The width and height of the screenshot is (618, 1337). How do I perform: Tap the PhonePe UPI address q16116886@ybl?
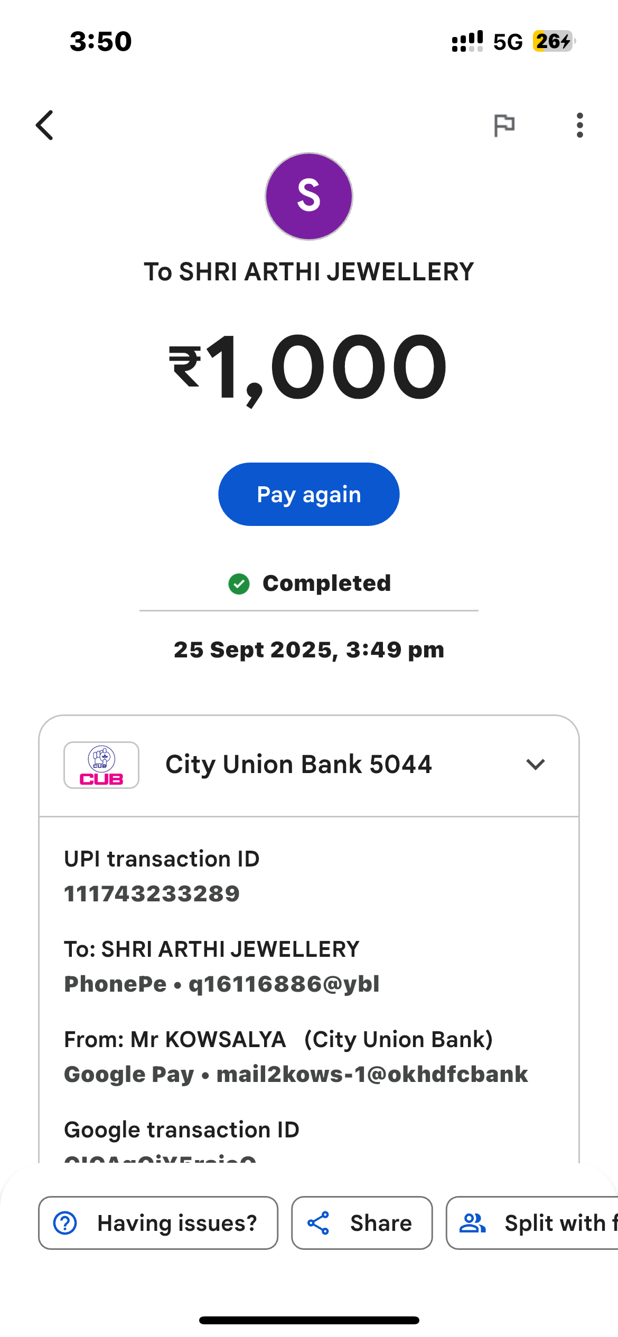pyautogui.click(x=284, y=984)
